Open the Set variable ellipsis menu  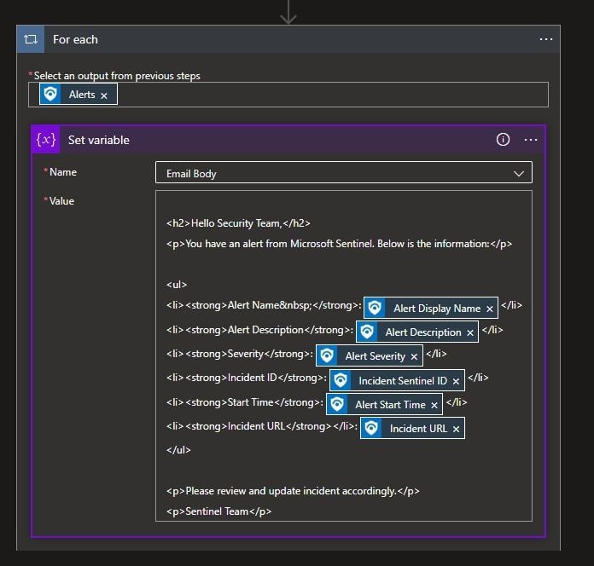tap(531, 140)
